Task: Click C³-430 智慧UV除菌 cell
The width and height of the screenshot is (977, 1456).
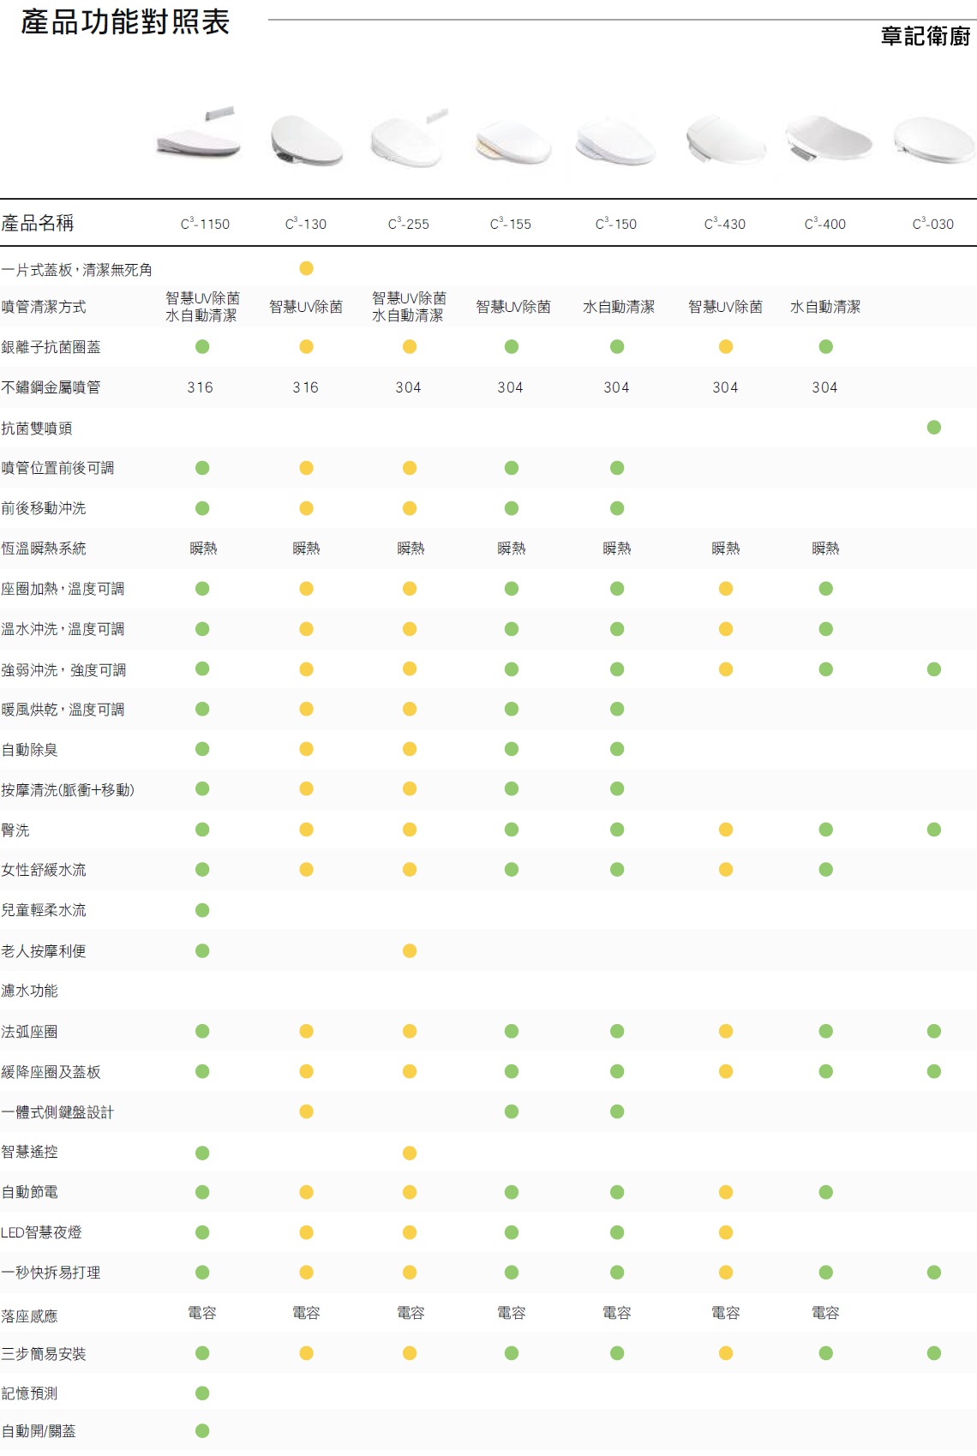Action: (726, 307)
